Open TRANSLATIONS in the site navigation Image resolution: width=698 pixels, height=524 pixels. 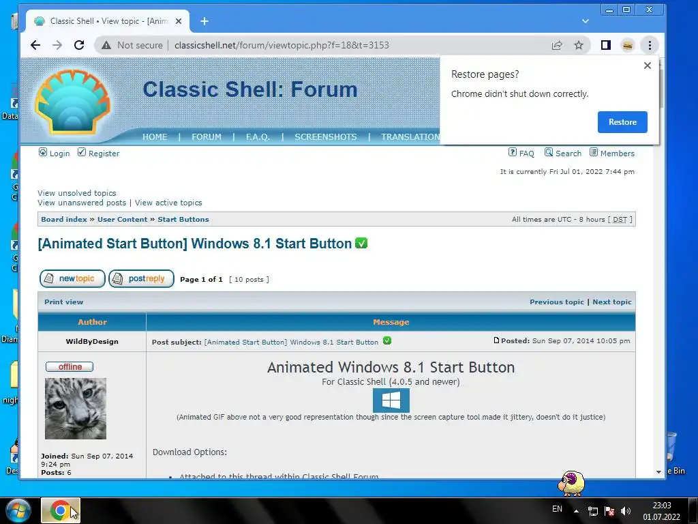pos(410,136)
